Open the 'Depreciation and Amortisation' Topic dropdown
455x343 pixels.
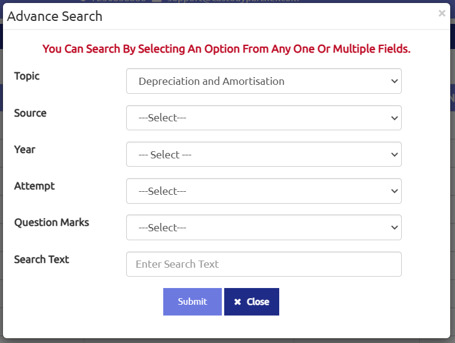(x=263, y=81)
